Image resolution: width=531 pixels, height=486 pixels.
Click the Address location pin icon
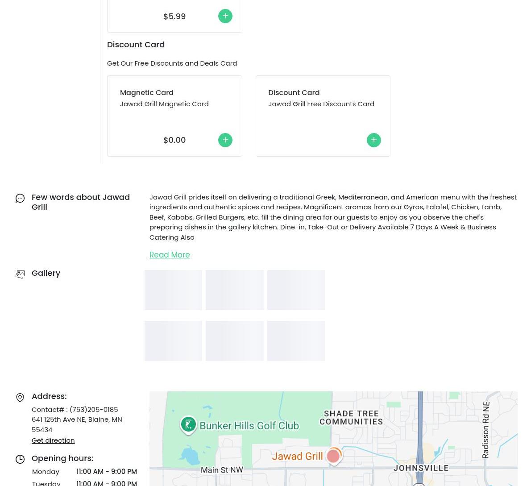tap(20, 397)
